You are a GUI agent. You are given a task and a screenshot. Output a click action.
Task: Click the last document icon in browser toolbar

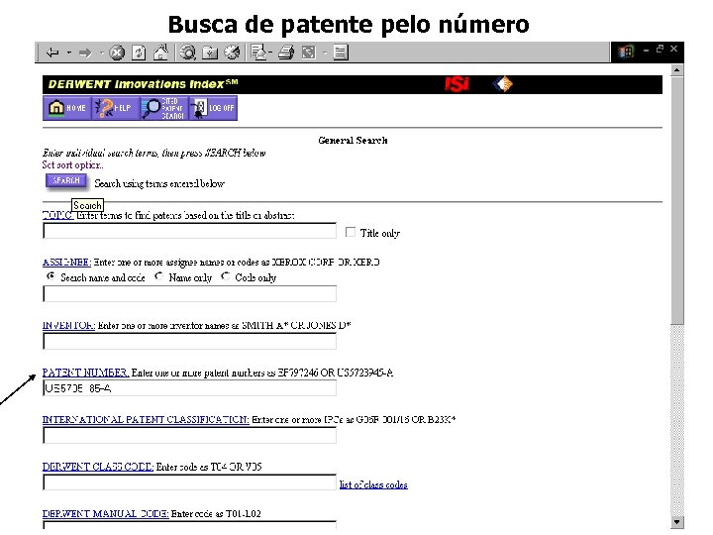[x=341, y=53]
